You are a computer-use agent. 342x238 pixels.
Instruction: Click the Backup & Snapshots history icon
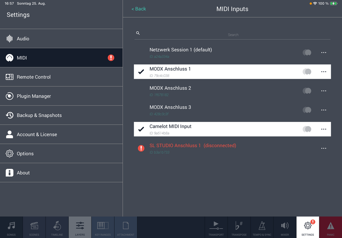(10, 115)
